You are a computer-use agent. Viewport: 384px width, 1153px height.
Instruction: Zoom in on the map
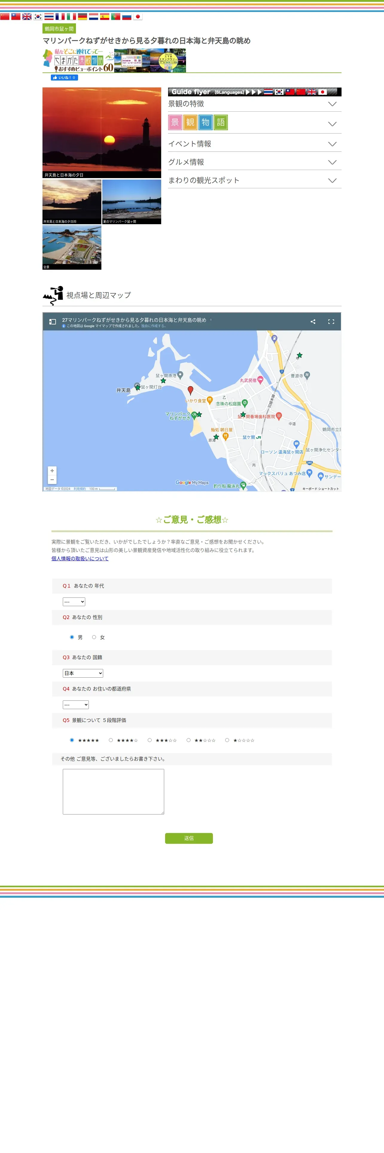coord(52,471)
